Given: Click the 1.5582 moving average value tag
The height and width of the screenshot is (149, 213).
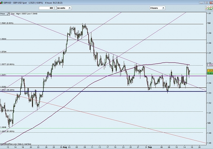Looking at the screenshot, I should 210,65.
